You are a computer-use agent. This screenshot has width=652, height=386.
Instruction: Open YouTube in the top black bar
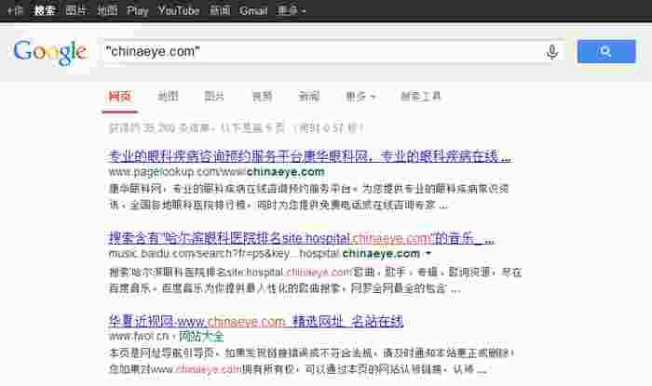179,10
